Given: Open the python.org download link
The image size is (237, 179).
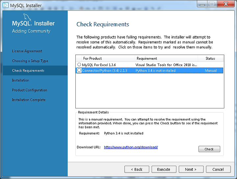Looking at the screenshot, I should click(131, 147).
